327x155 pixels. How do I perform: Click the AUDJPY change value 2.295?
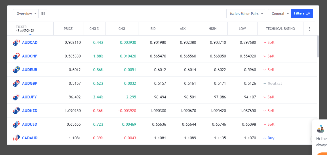click(x=131, y=97)
